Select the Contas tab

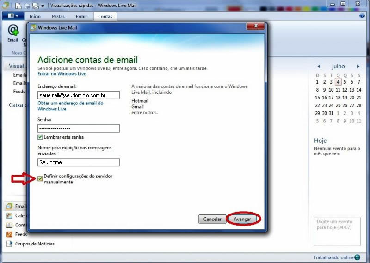[105, 17]
